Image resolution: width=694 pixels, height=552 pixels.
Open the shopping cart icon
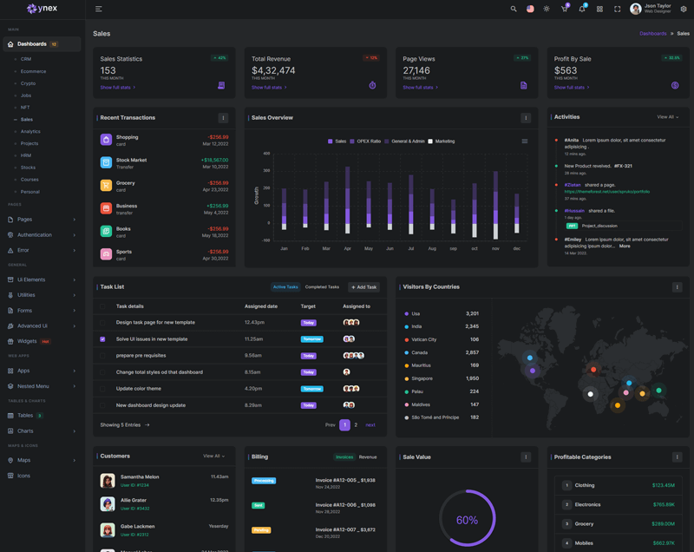(564, 9)
